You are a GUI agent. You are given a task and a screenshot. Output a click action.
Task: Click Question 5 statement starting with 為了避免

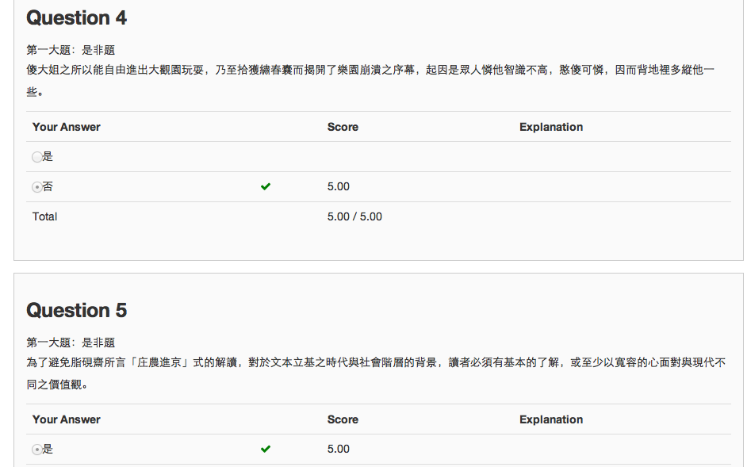click(x=376, y=363)
